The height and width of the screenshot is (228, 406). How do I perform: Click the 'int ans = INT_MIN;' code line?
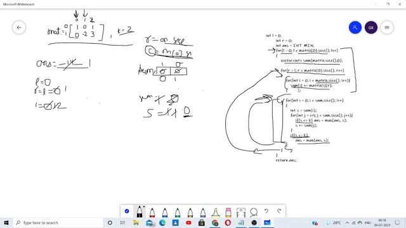[x=295, y=46]
